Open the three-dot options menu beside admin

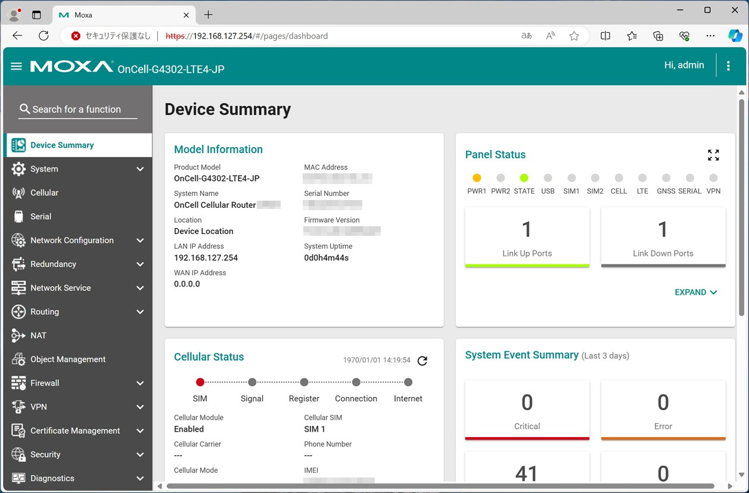click(x=728, y=66)
